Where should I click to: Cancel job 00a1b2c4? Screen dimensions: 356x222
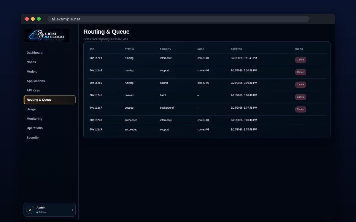pyautogui.click(x=301, y=72)
